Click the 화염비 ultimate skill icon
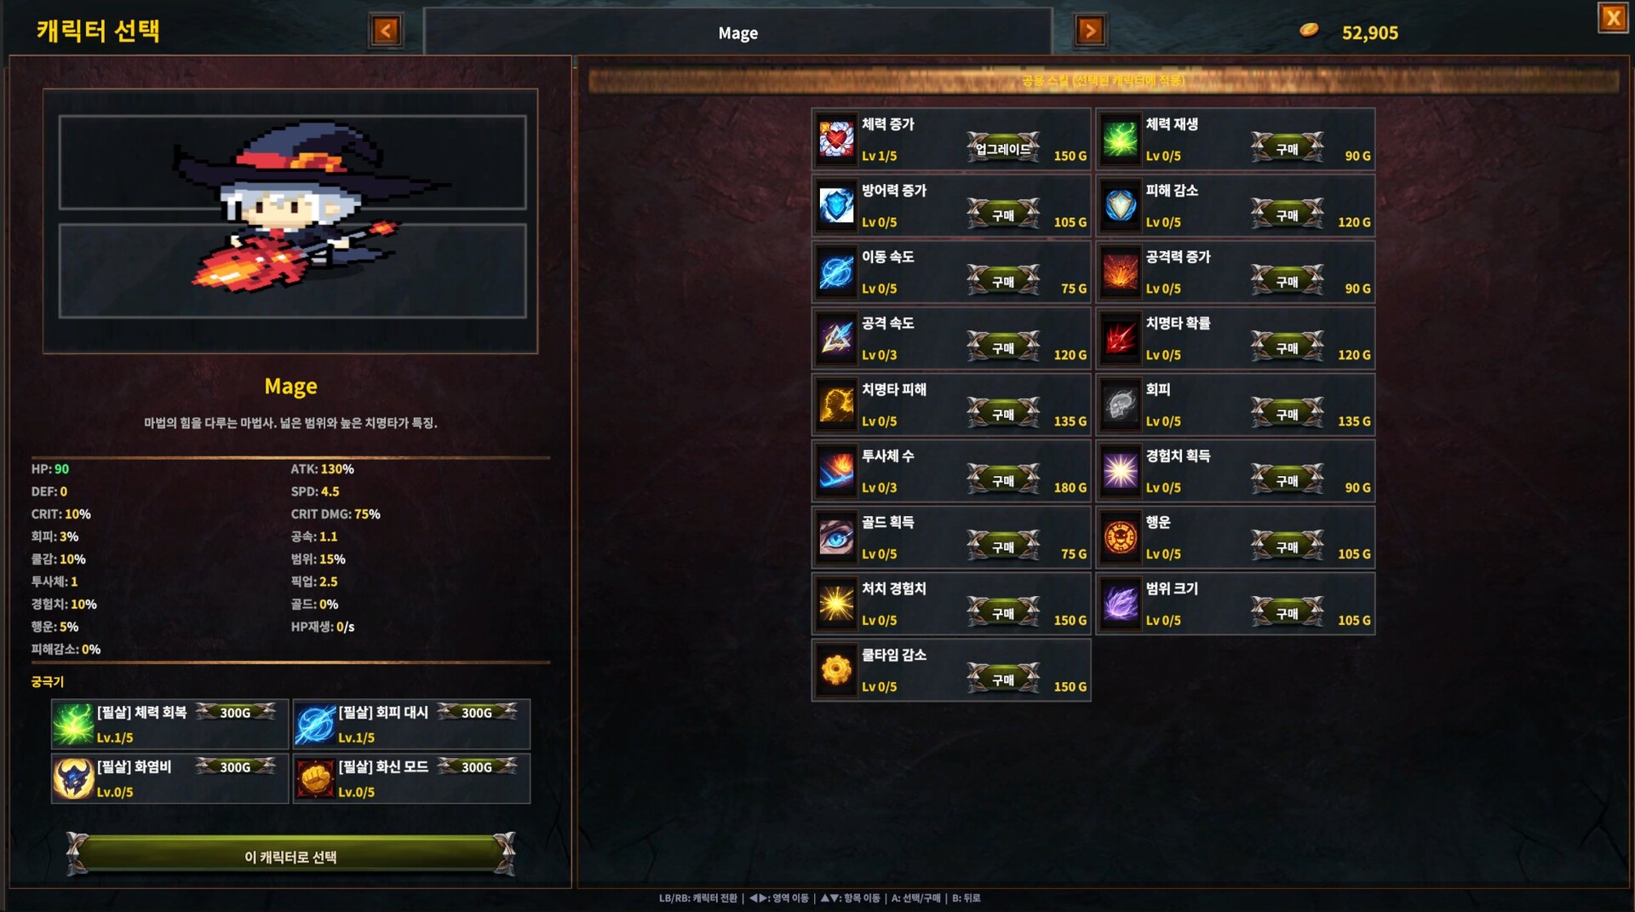This screenshot has height=912, width=1635. coord(73,778)
